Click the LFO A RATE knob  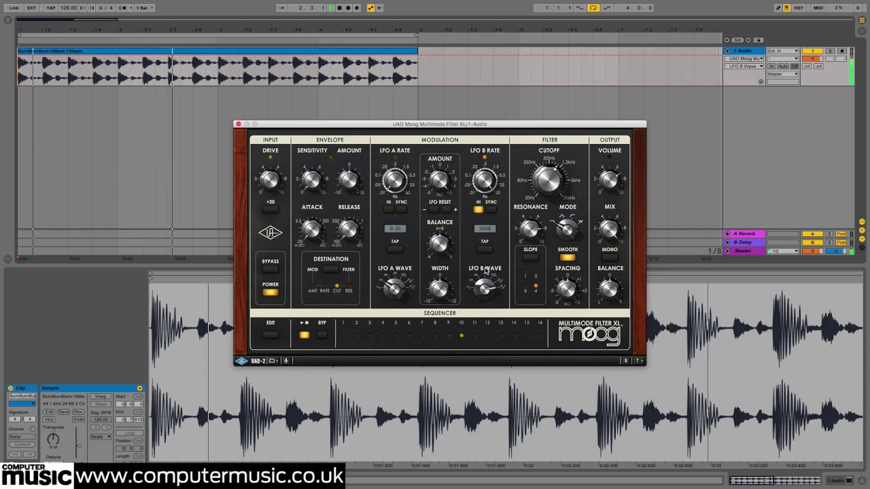point(394,180)
